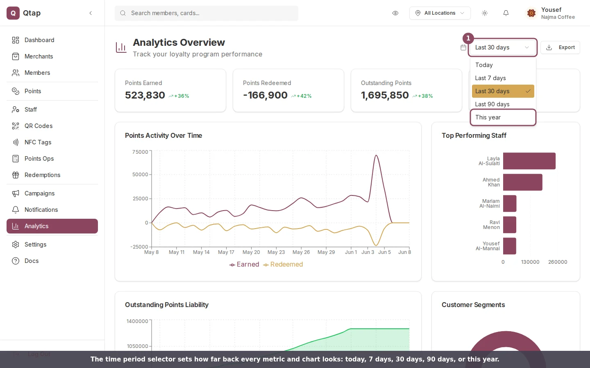Toggle the Earned legend series
The image size is (590, 368).
tap(244, 265)
